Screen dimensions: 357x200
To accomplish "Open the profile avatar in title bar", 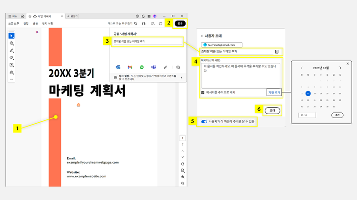I will tap(155, 16).
